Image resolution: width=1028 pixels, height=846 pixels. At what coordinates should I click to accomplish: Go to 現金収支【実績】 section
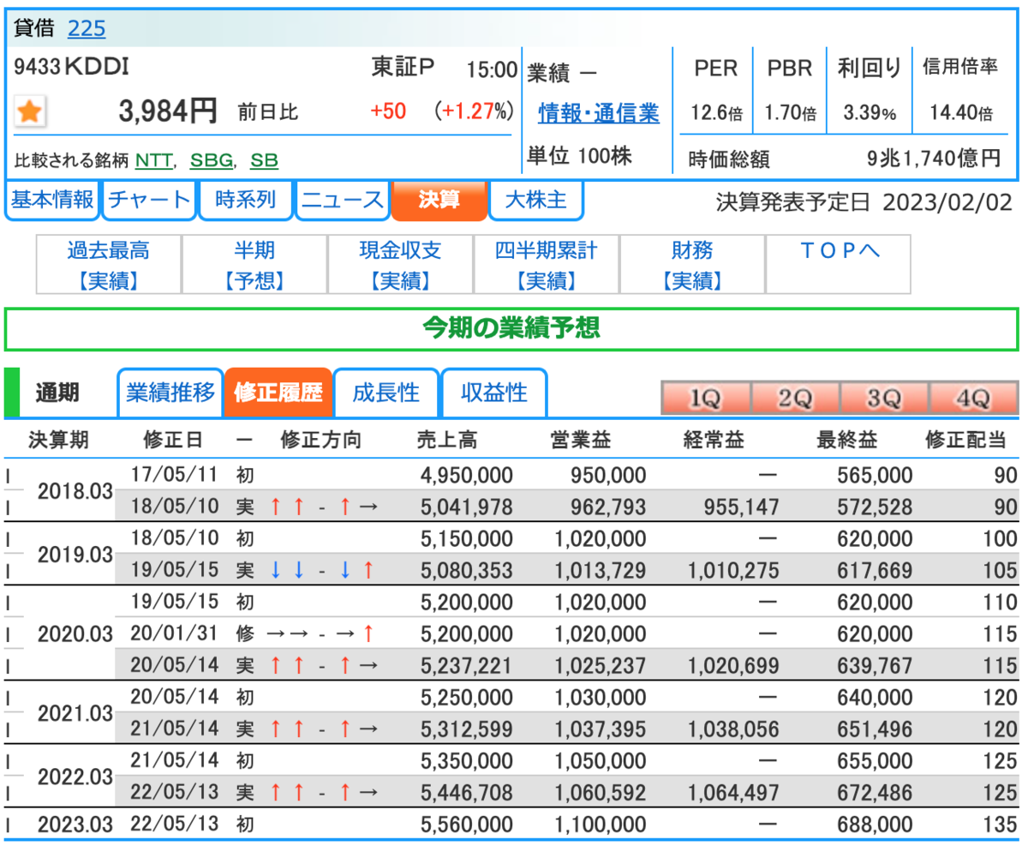tap(400, 265)
